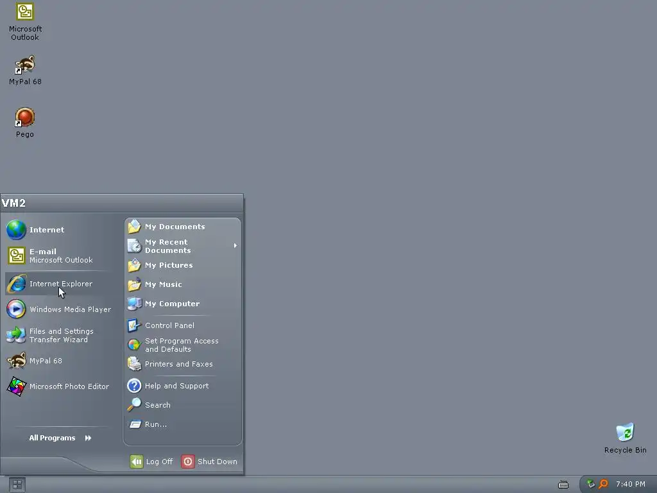This screenshot has width=657, height=493.
Task: Open the Recycle Bin on desktop
Action: (x=625, y=438)
